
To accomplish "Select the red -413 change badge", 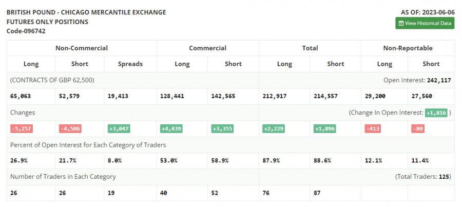I will pyautogui.click(x=372, y=128).
